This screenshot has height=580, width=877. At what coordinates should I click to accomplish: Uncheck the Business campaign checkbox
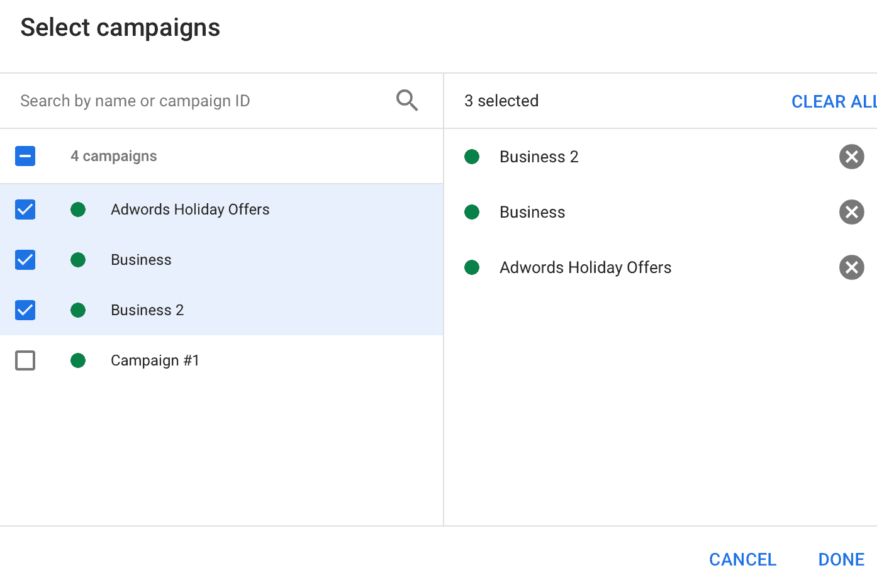pyautogui.click(x=25, y=260)
